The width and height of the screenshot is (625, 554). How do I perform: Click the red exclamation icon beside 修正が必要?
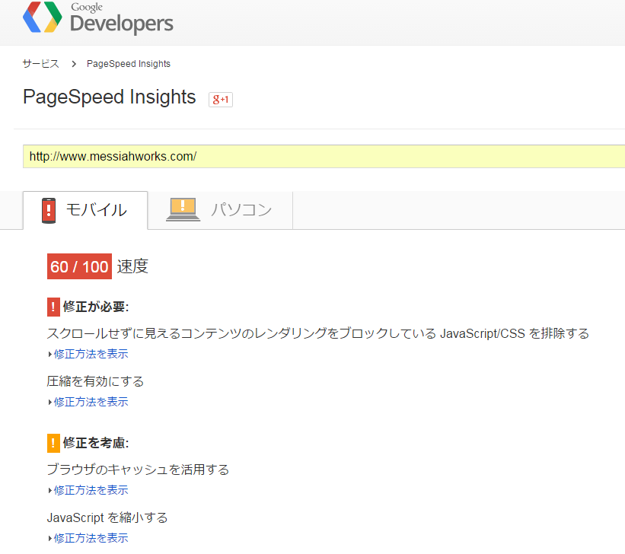(53, 307)
